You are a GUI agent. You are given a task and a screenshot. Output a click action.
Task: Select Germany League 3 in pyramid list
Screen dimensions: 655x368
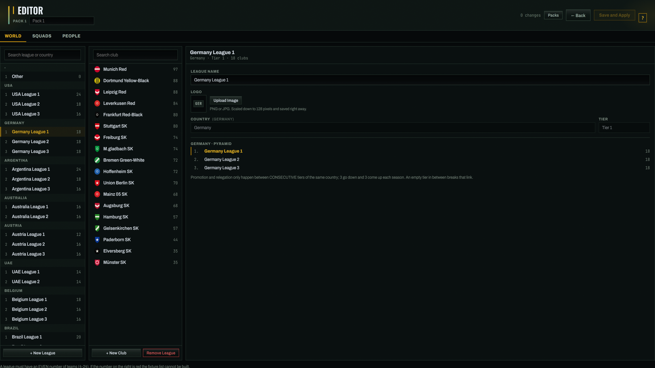420,168
